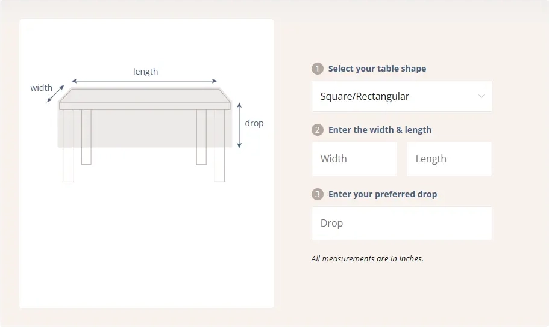Click the "drop" label in the diagram
Viewport: 549px width, 327px height.
[254, 123]
